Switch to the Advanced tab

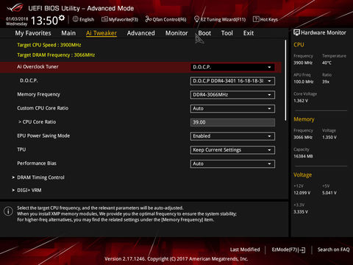[x=141, y=33]
